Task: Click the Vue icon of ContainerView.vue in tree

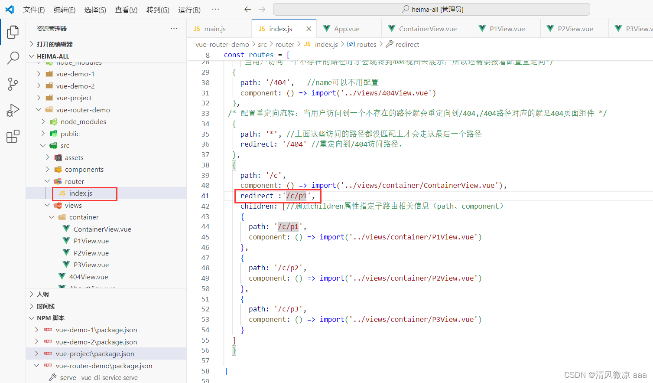Action: pos(66,229)
